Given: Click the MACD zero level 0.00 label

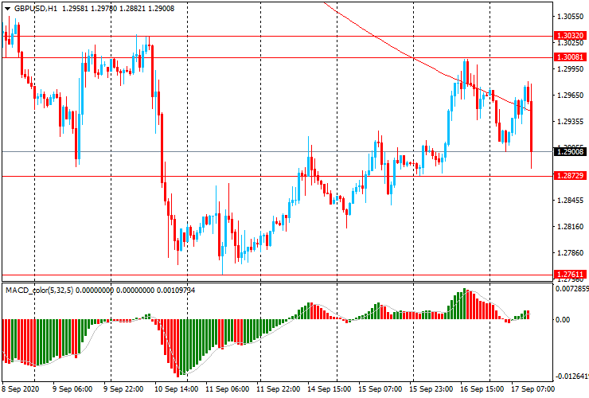Looking at the screenshot, I should [x=563, y=320].
